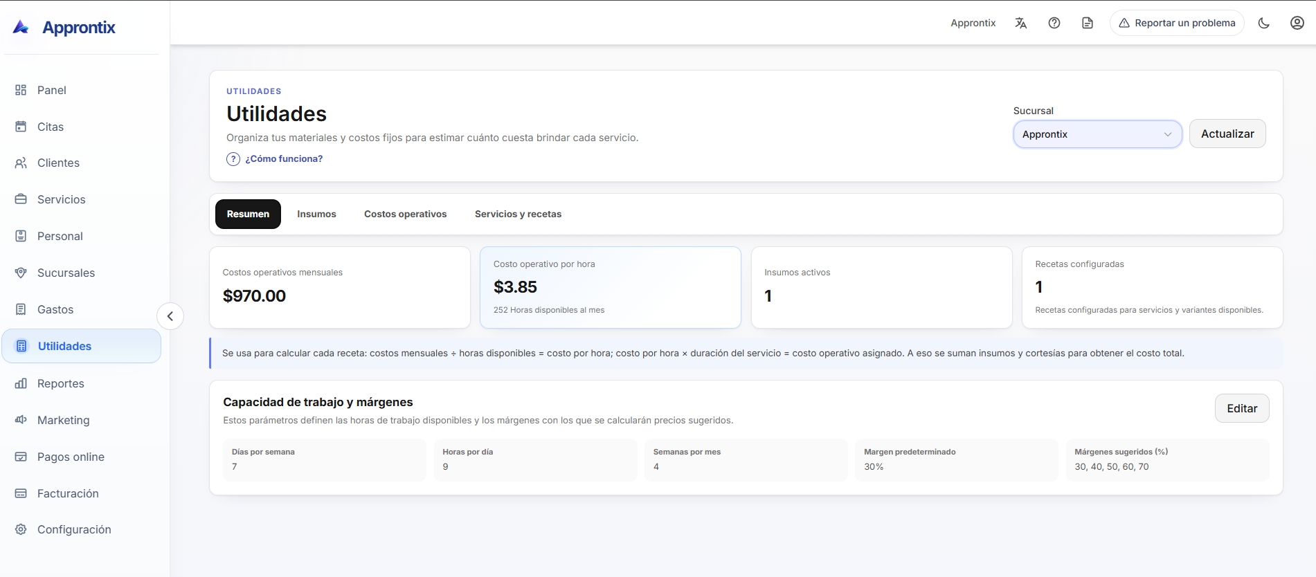Select the Marketing megaphone icon
This screenshot has height=577, width=1316.
(x=21, y=420)
